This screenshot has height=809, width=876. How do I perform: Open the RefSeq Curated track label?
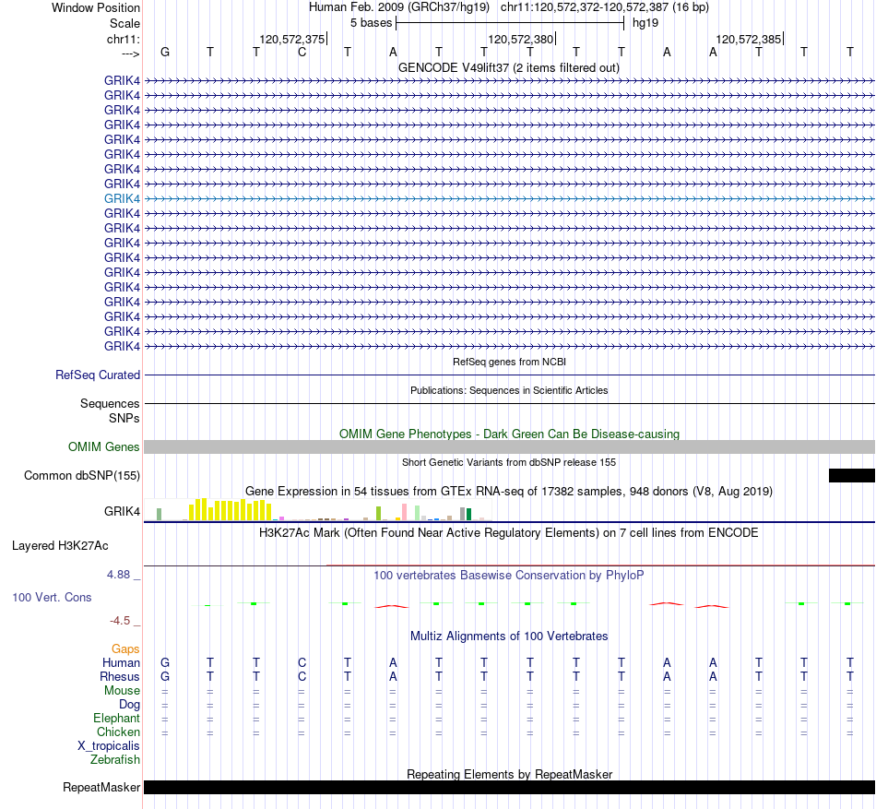(x=98, y=375)
